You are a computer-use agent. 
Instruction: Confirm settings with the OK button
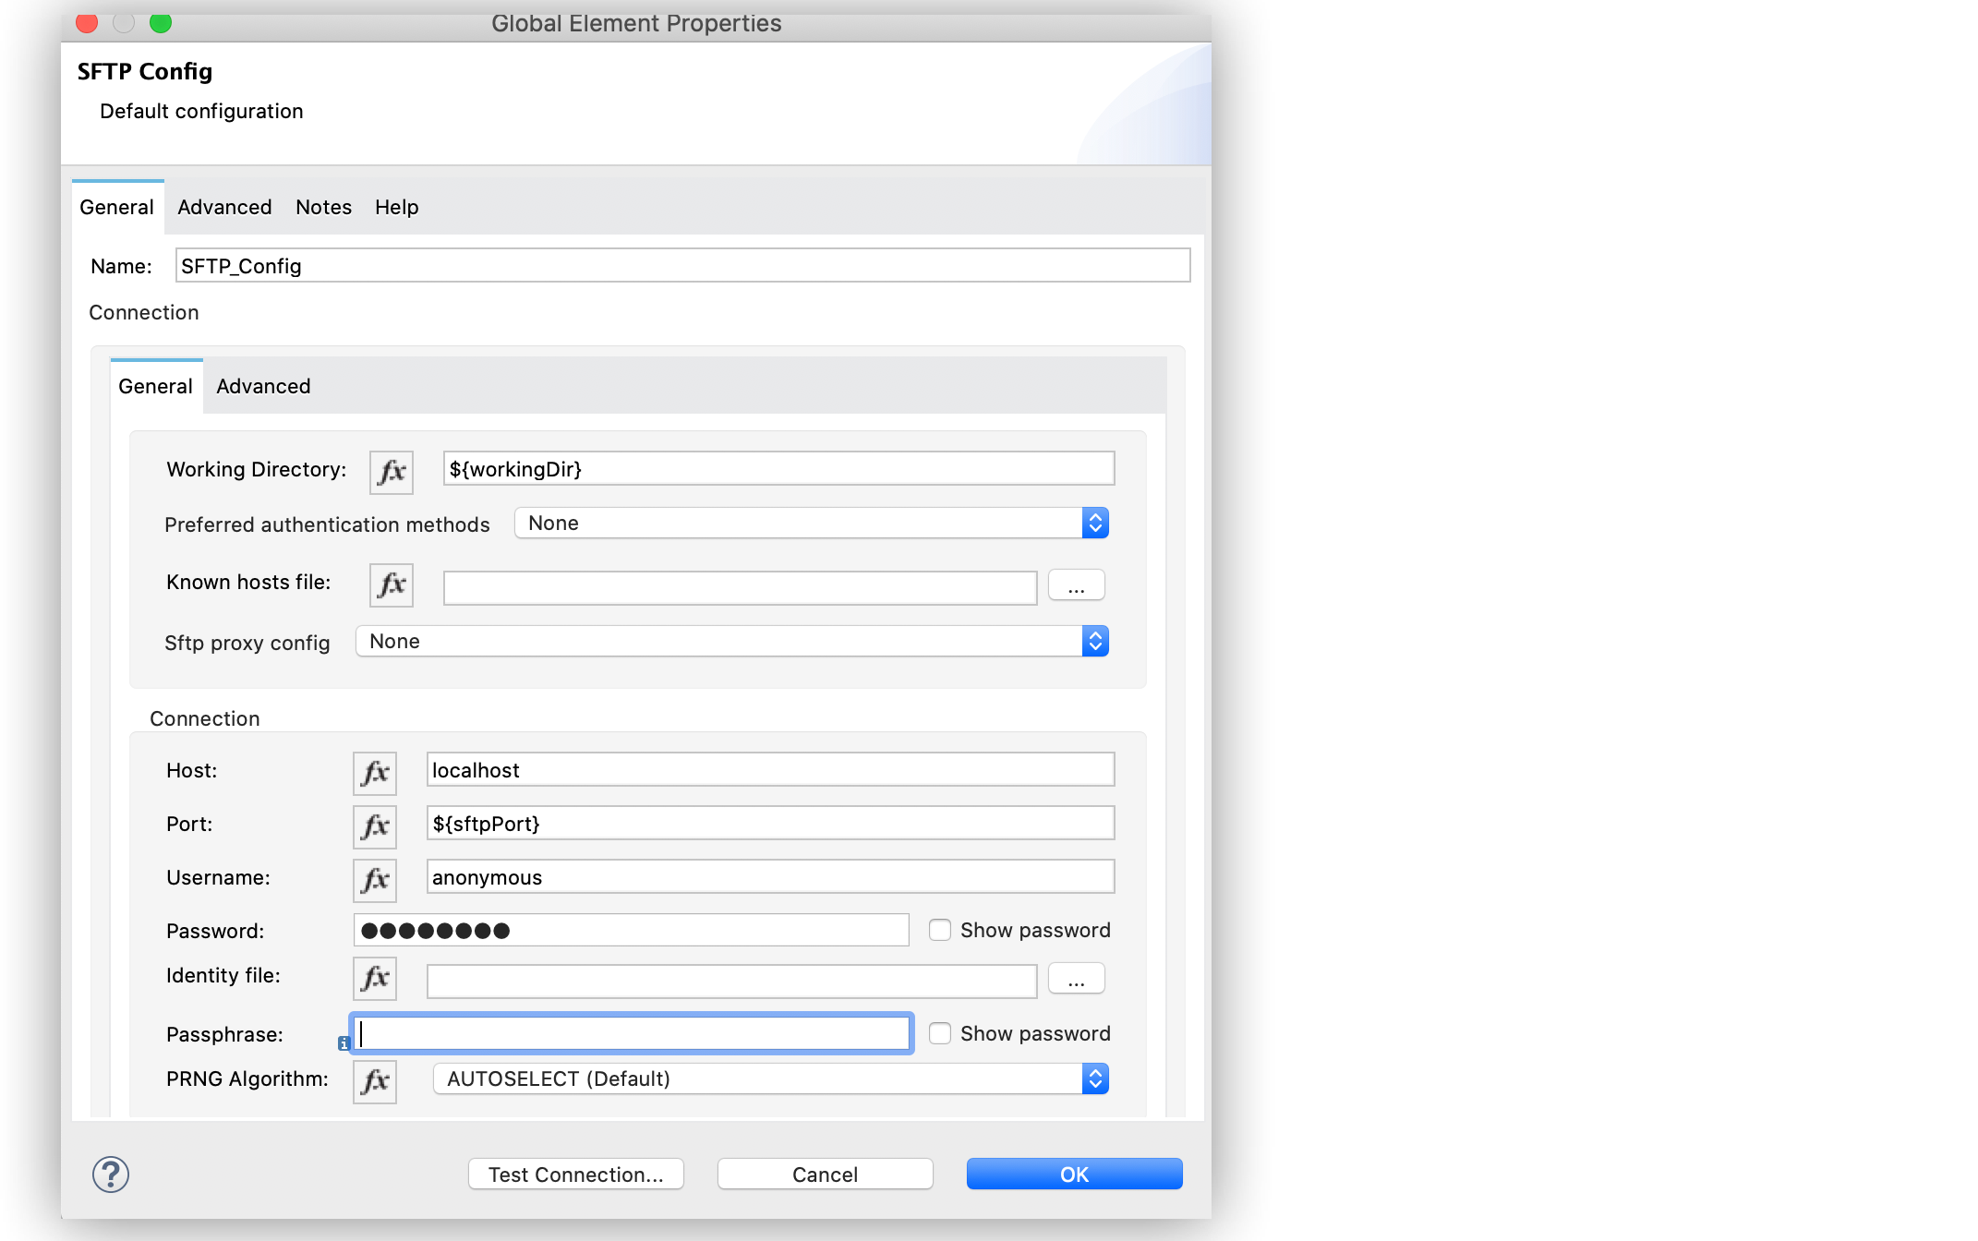[x=1074, y=1174]
